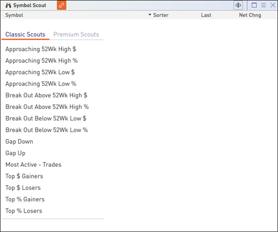Open the Sorter dropdown arrow
This screenshot has width=278, height=232.
(x=150, y=15)
